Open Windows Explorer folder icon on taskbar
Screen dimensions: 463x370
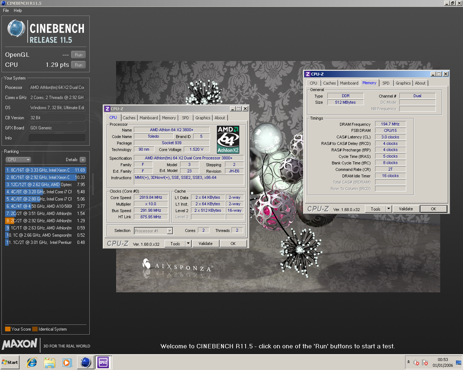(x=50, y=362)
